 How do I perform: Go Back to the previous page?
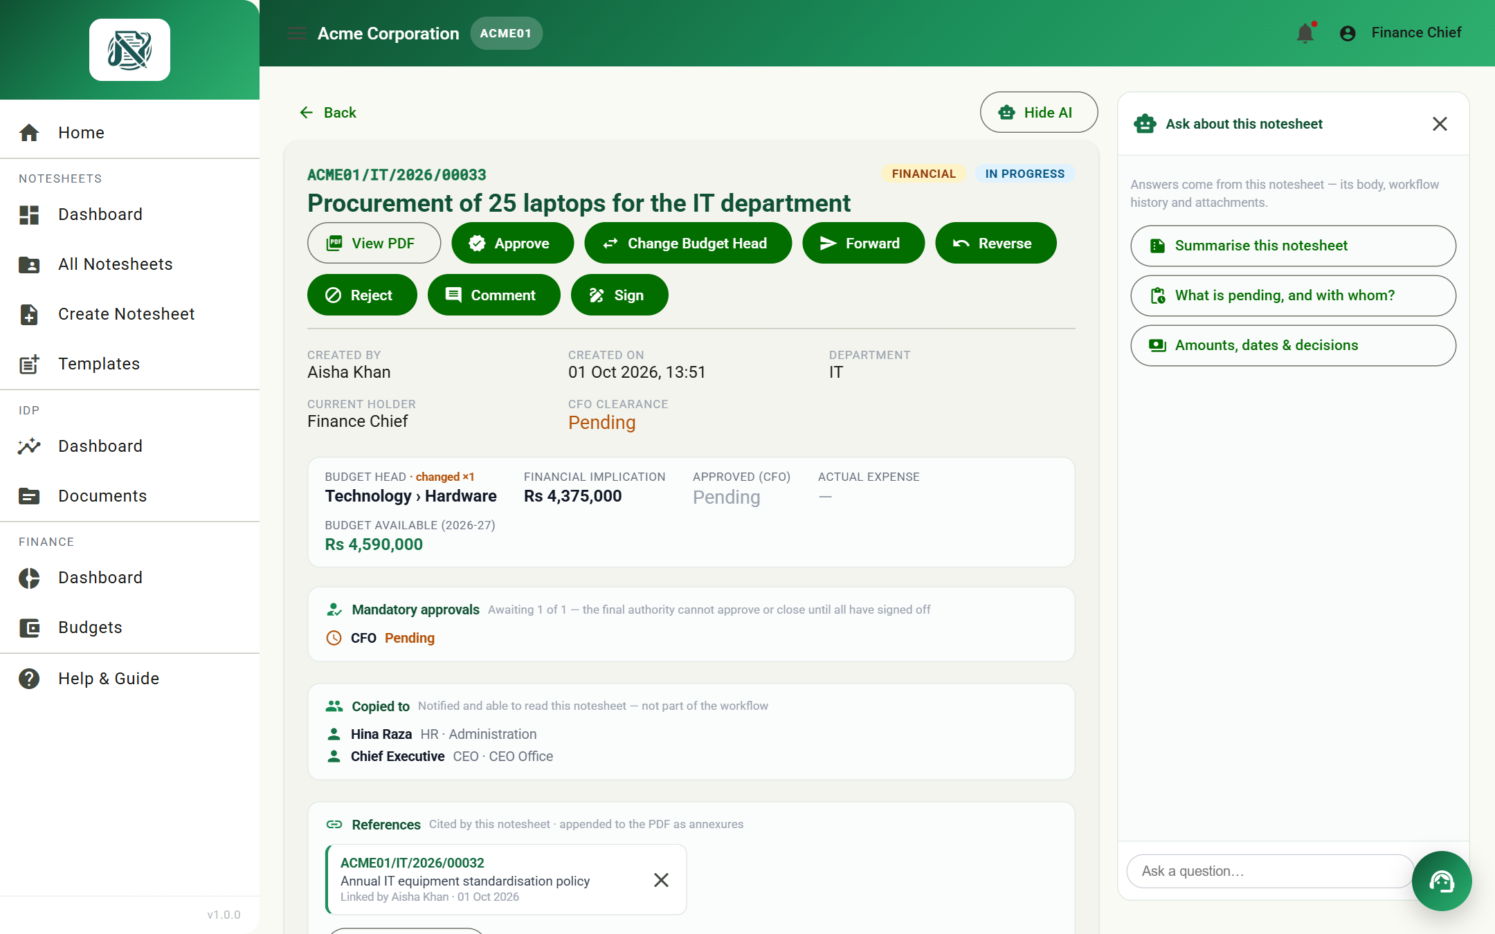(x=328, y=113)
